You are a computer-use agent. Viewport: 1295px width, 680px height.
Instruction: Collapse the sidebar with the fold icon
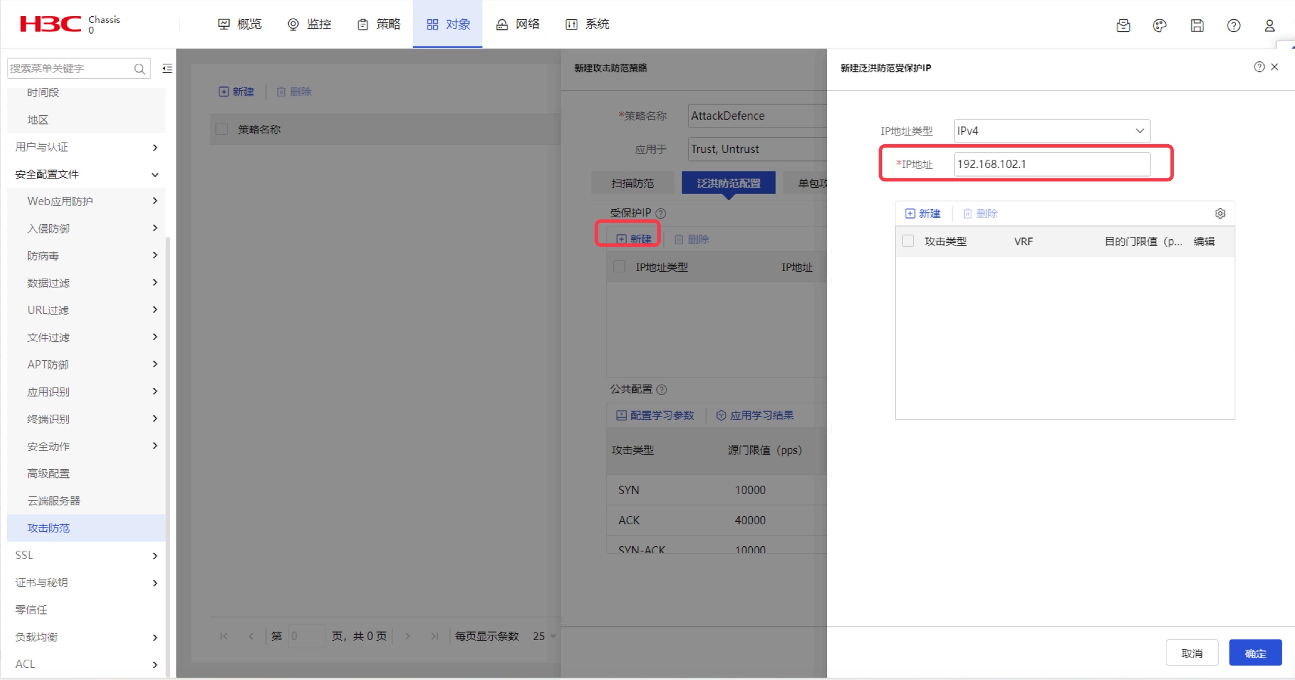[167, 68]
